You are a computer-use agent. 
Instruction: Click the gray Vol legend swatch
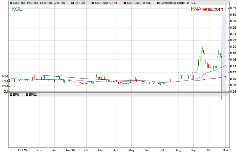(x=72, y=3)
